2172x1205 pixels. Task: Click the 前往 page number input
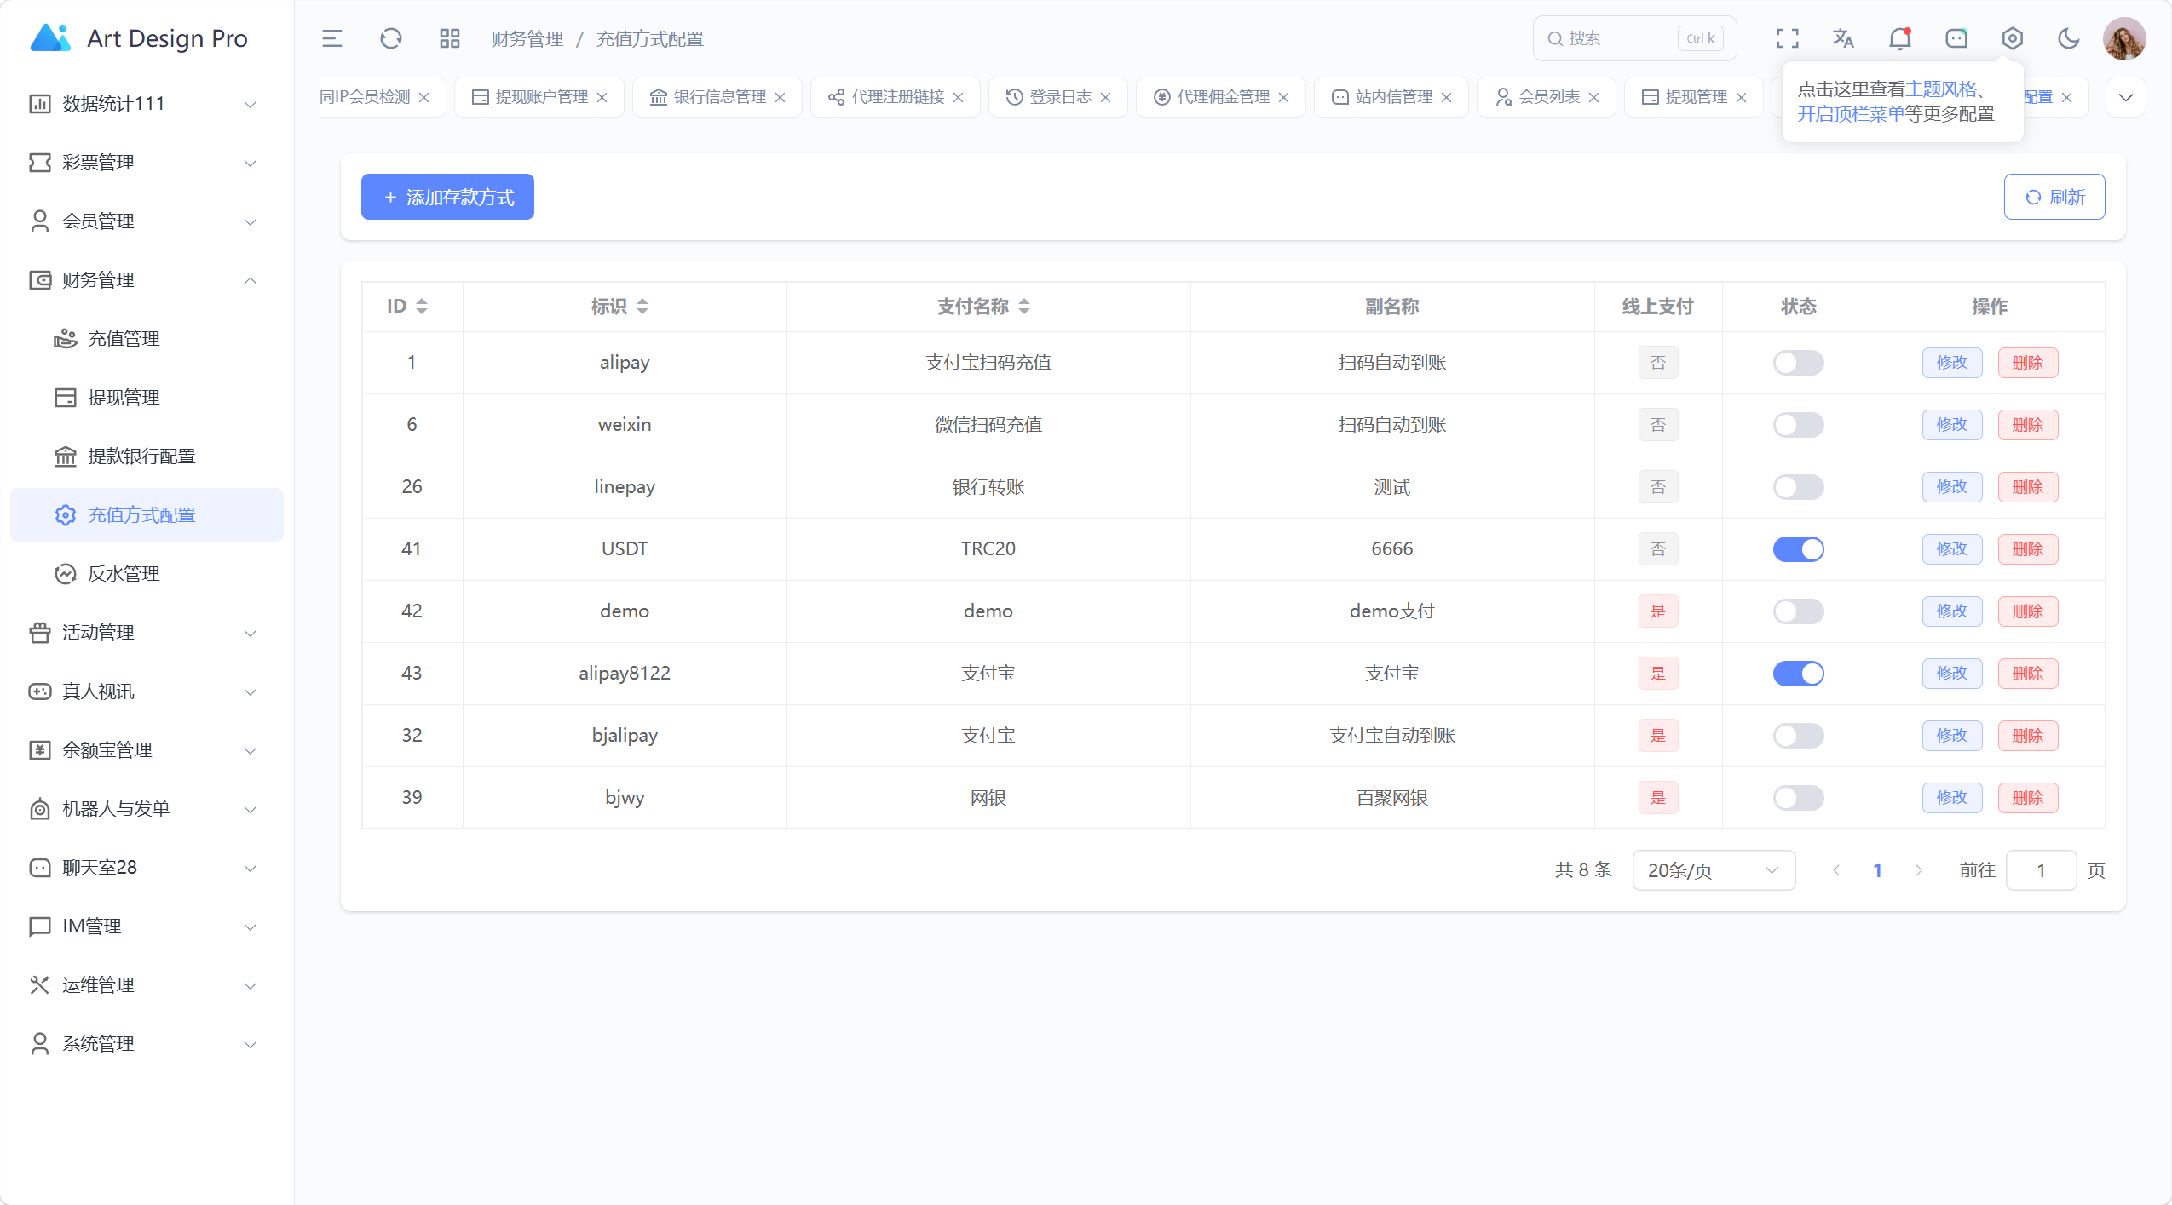click(2041, 870)
